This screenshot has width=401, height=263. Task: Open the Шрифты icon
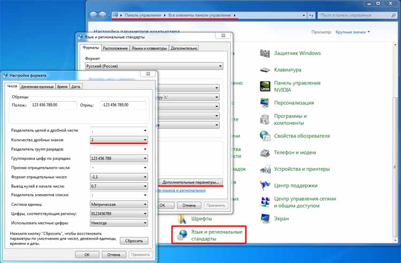pyautogui.click(x=182, y=219)
